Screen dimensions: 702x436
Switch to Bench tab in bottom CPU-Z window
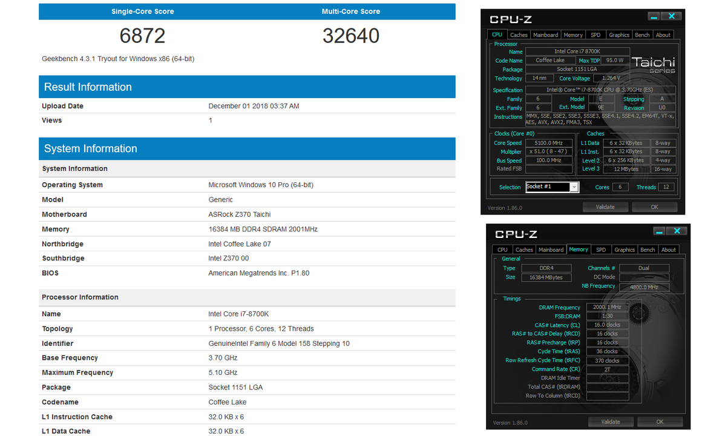pos(648,249)
